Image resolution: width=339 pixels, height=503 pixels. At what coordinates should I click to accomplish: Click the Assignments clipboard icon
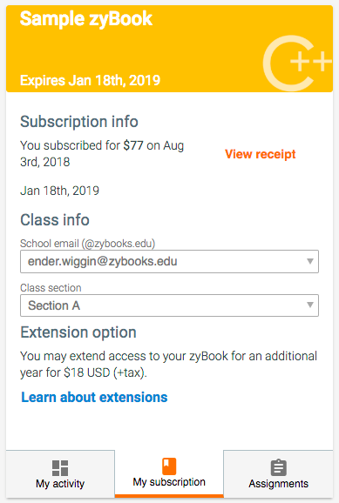pos(278,467)
